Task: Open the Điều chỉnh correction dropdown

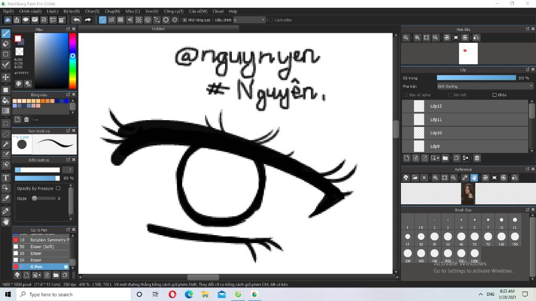Action: [249, 20]
